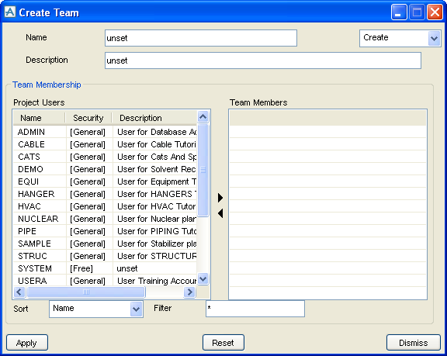Click into the team Name field
This screenshot has height=356, width=447.
201,38
